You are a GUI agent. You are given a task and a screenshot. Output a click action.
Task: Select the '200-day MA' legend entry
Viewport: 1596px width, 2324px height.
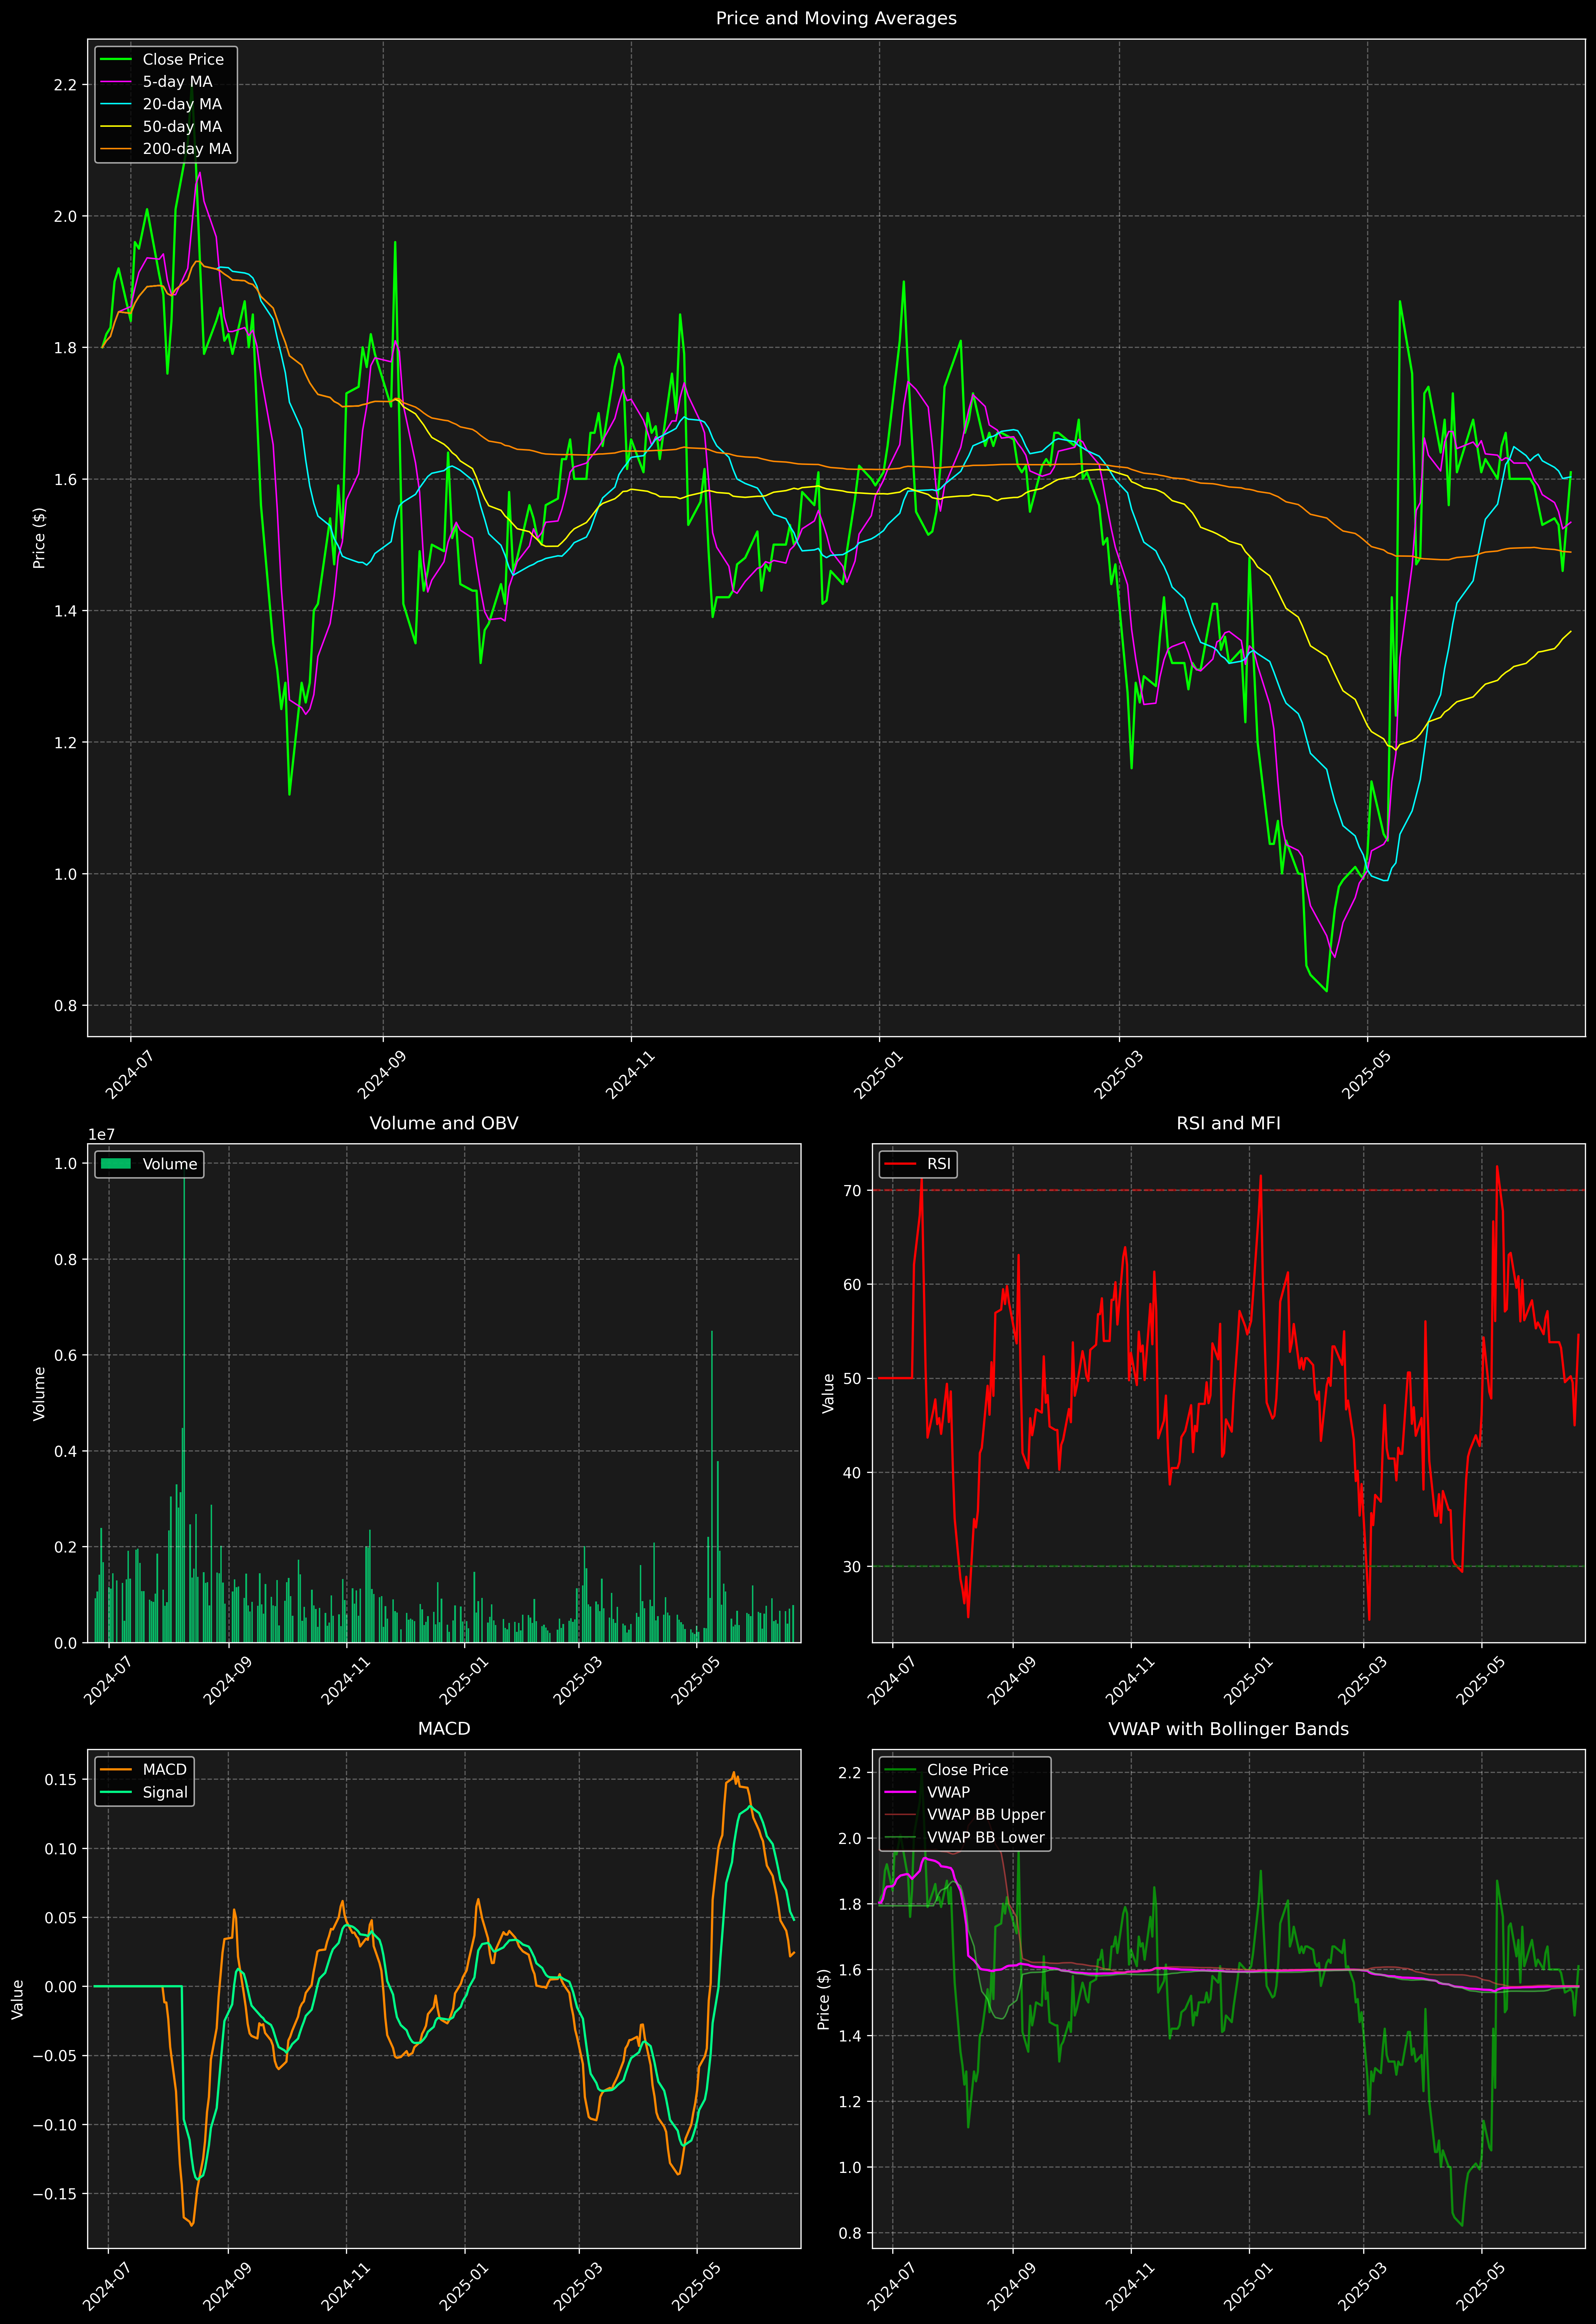(x=187, y=149)
